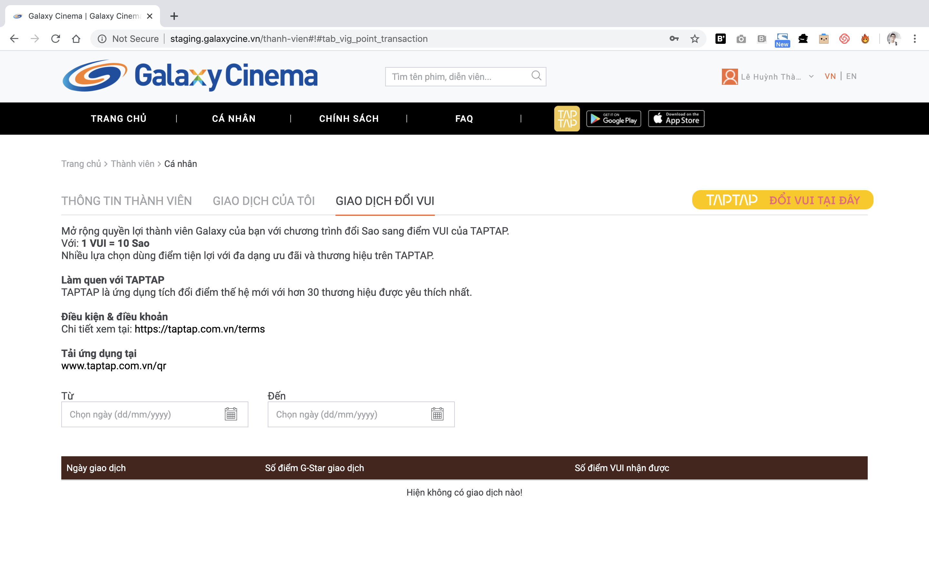Click the ĐỔI VUI TẠI ĐÂY button
Viewport: 929px width, 580px height.
pos(782,200)
